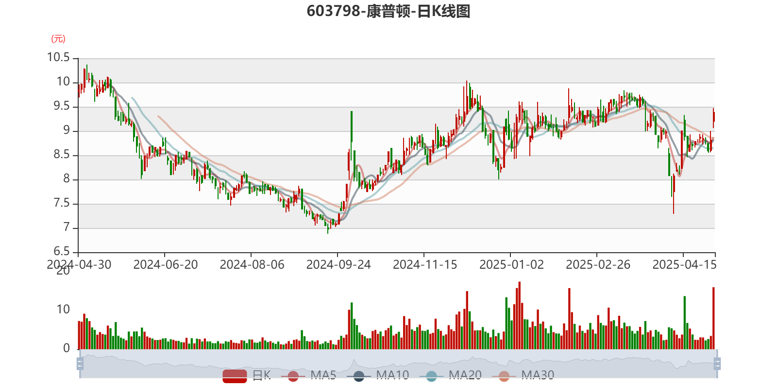Toggle the MA20 line legend
This screenshot has height=388, width=777.
pos(450,375)
